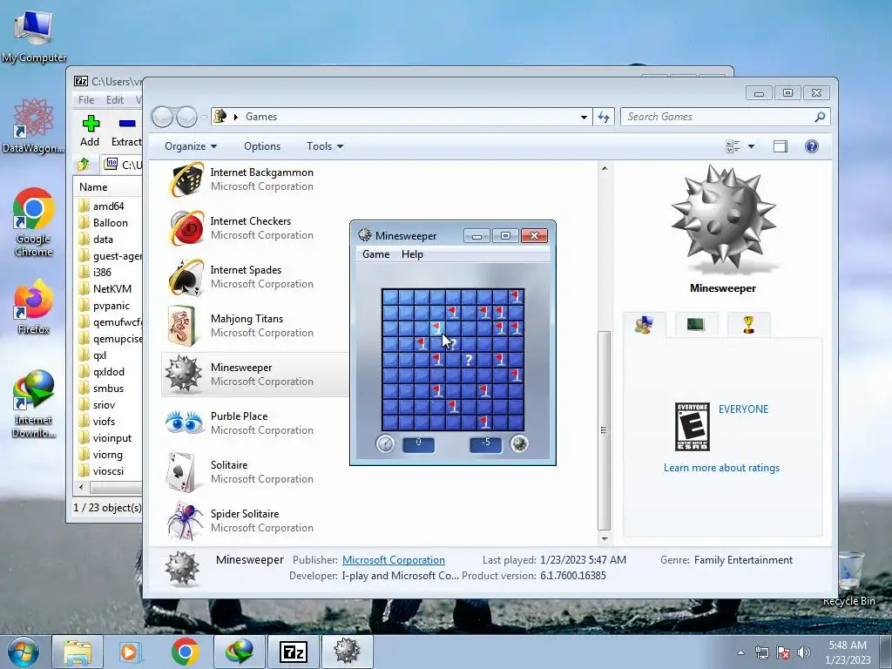
Task: Switch to the trophy statistics tab
Action: (x=748, y=325)
